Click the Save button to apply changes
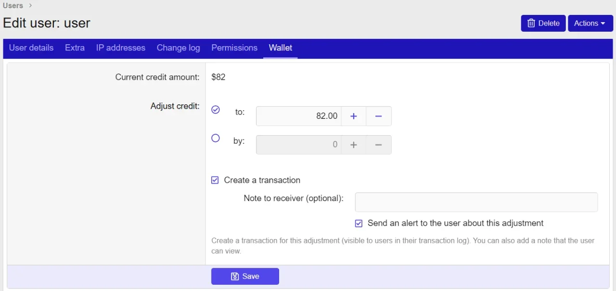The height and width of the screenshot is (291, 616). 245,276
